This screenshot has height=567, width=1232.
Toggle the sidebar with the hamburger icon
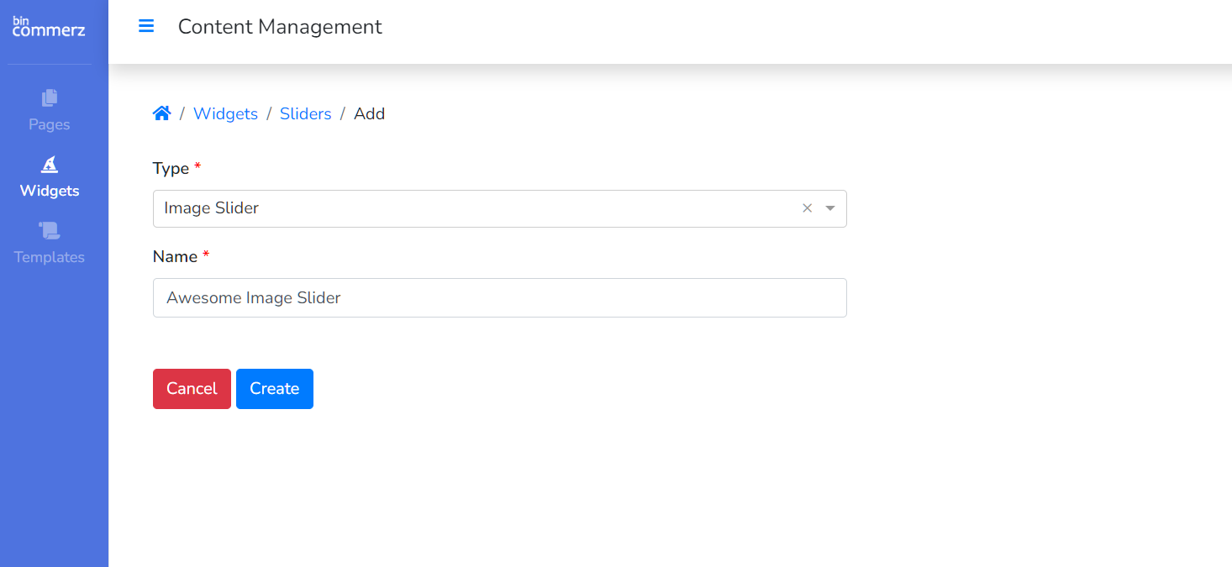[146, 26]
